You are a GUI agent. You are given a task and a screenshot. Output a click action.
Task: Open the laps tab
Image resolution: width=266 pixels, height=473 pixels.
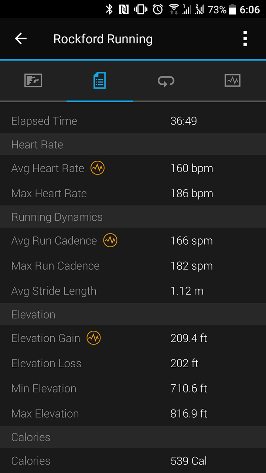click(166, 81)
